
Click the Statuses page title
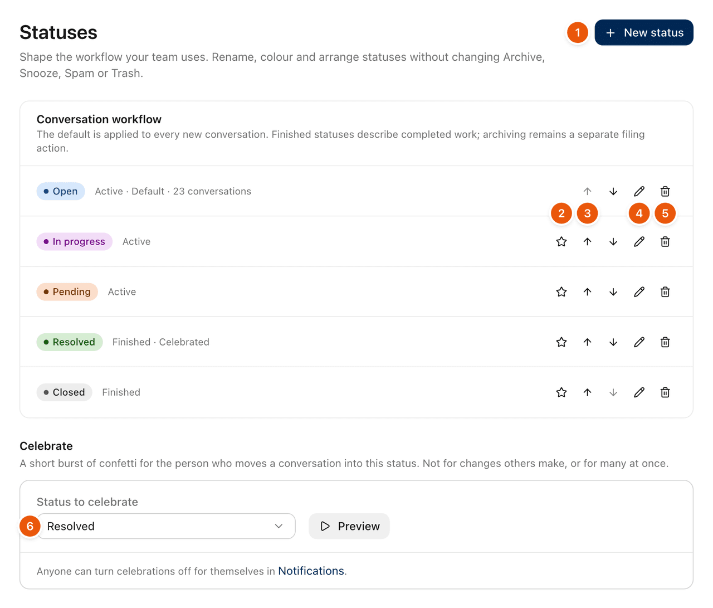[x=58, y=32]
